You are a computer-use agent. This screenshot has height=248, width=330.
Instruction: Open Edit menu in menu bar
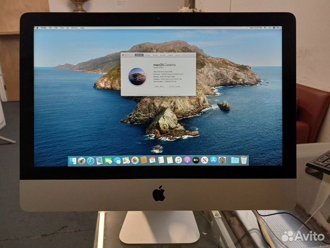coord(56,28)
